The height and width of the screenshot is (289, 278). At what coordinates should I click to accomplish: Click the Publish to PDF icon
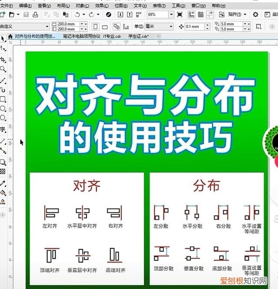point(139,14)
